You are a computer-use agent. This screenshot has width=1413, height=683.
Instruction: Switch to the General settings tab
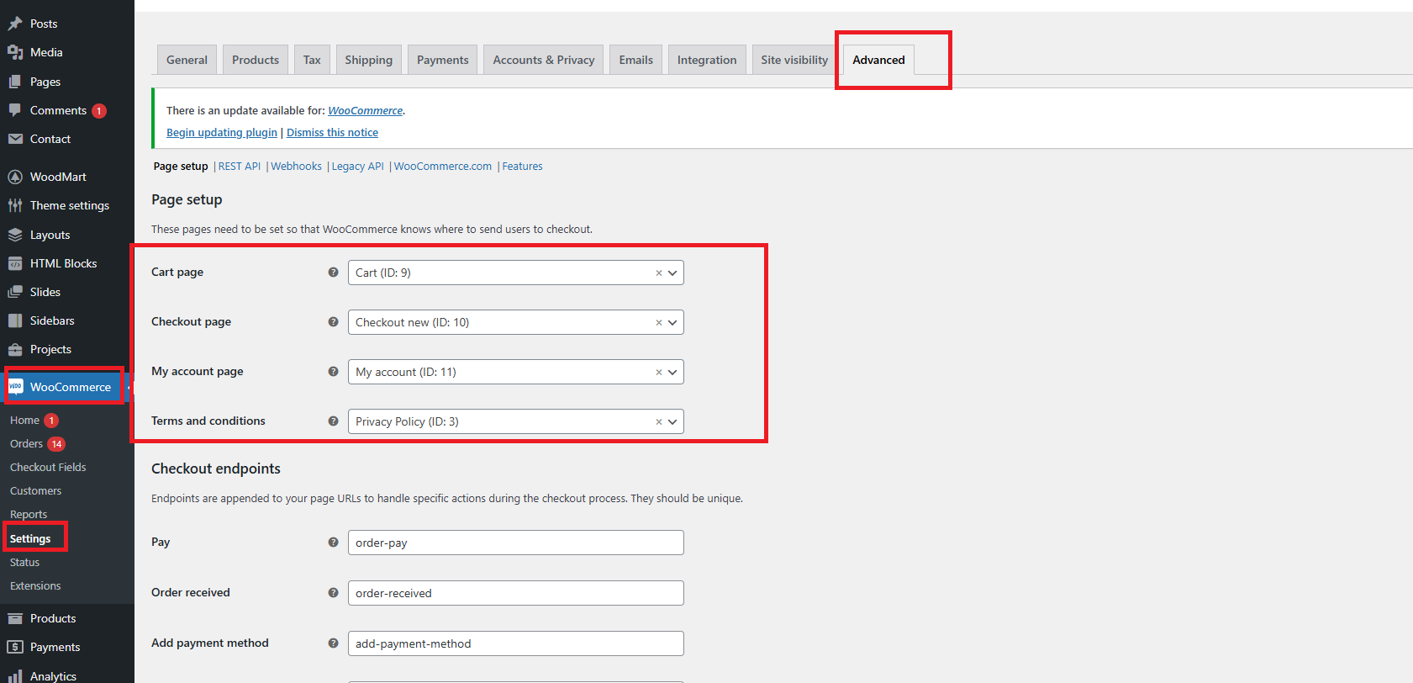pos(187,60)
